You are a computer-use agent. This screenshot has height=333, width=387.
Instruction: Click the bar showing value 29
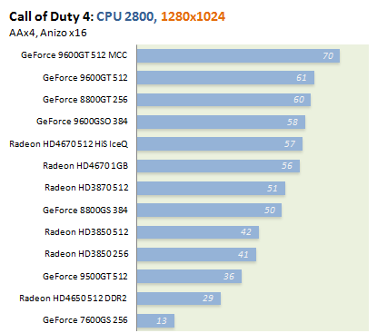point(179,299)
